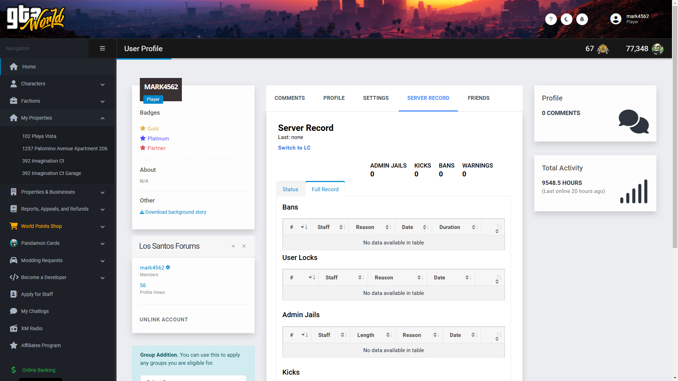The image size is (678, 381).
Task: Click the comments speech bubbles icon
Action: (x=634, y=121)
